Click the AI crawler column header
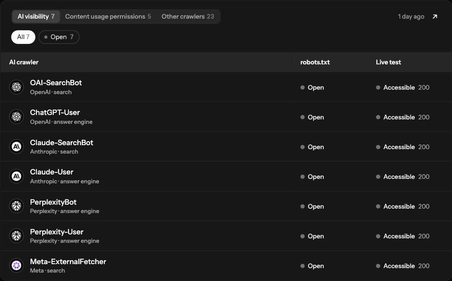This screenshot has height=281, width=452. (x=24, y=62)
